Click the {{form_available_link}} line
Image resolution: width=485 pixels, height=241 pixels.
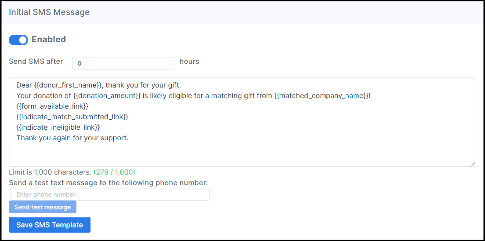pyautogui.click(x=53, y=106)
